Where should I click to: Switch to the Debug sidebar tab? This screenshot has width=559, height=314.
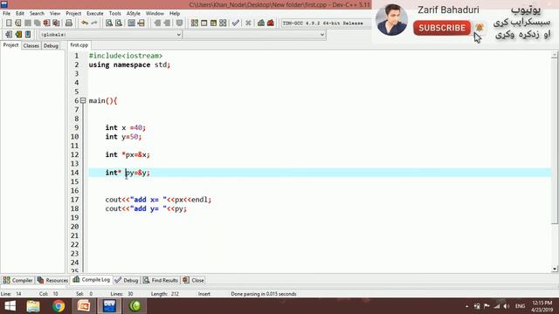[51, 45]
